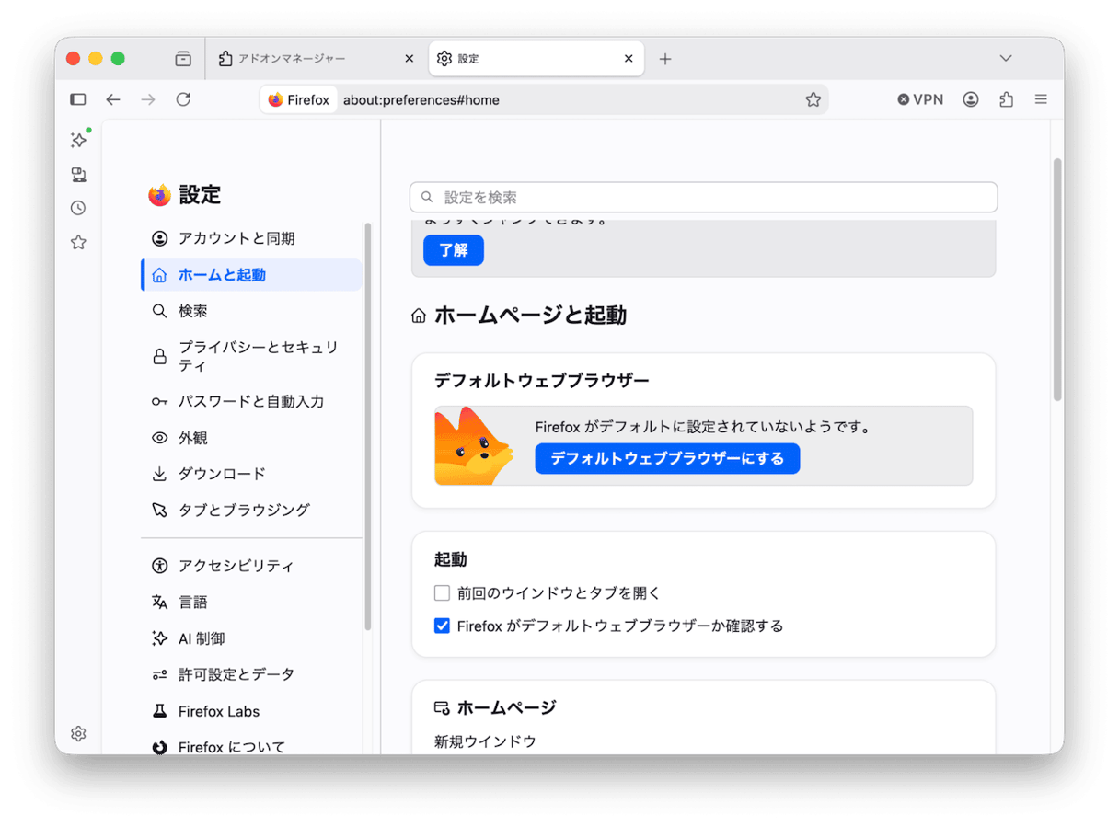The width and height of the screenshot is (1119, 827).
Task: Open the extensions puzzle icon
Action: [x=1006, y=99]
